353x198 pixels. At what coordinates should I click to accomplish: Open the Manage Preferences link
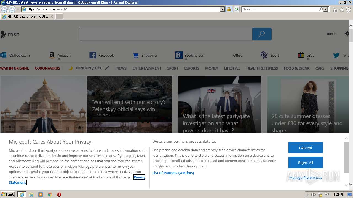click(306, 178)
